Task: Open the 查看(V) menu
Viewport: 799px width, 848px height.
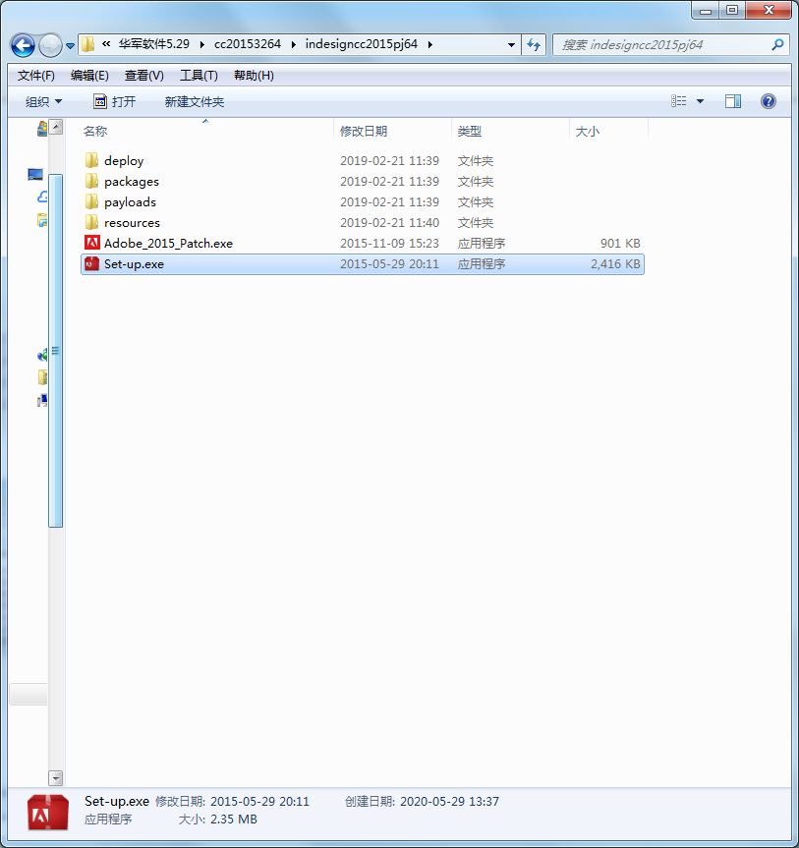Action: coord(144,76)
